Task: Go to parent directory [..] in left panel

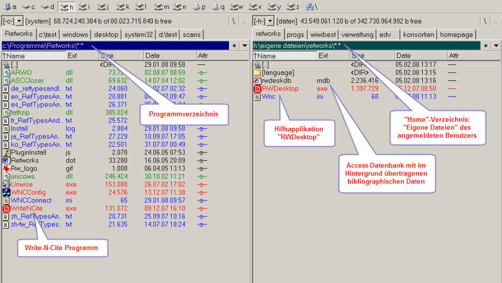Action: point(14,65)
